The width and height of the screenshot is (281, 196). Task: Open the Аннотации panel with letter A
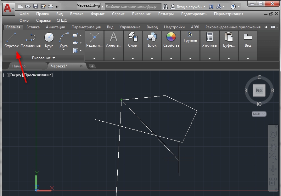tap(114, 45)
